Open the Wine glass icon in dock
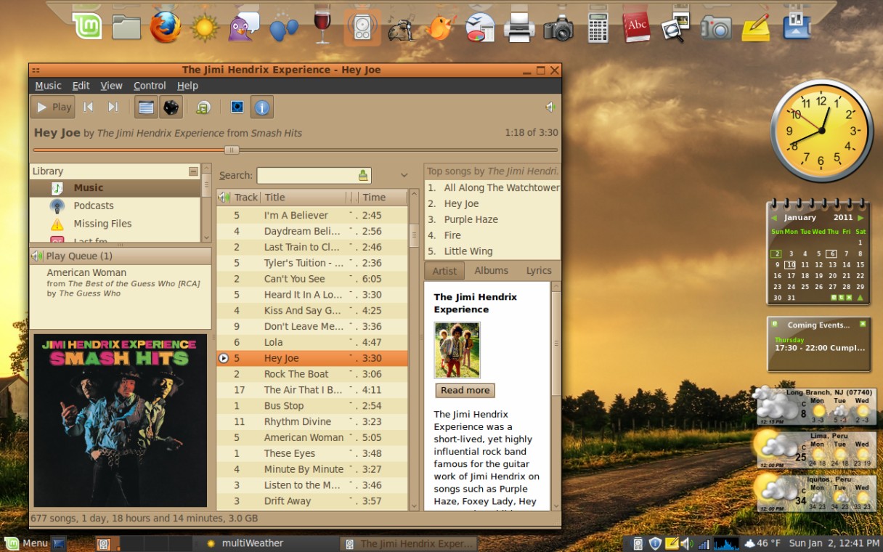Image resolution: width=883 pixels, height=552 pixels. (x=322, y=26)
